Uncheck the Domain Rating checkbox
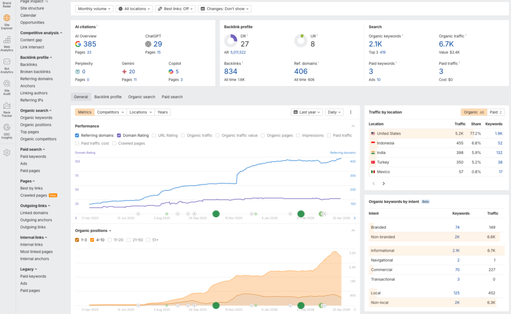Viewport: 511px width, 314px height. click(x=119, y=136)
